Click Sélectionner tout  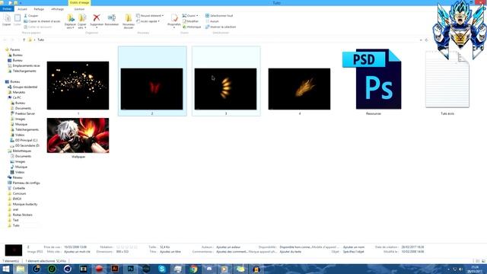point(219,15)
